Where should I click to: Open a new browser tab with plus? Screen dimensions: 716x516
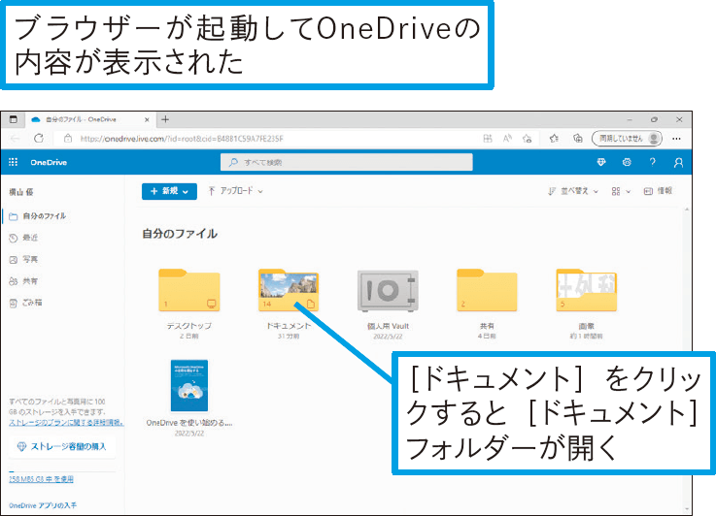(x=165, y=119)
